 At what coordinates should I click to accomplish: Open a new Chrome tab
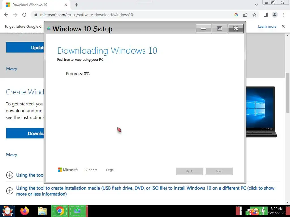pos(76,5)
